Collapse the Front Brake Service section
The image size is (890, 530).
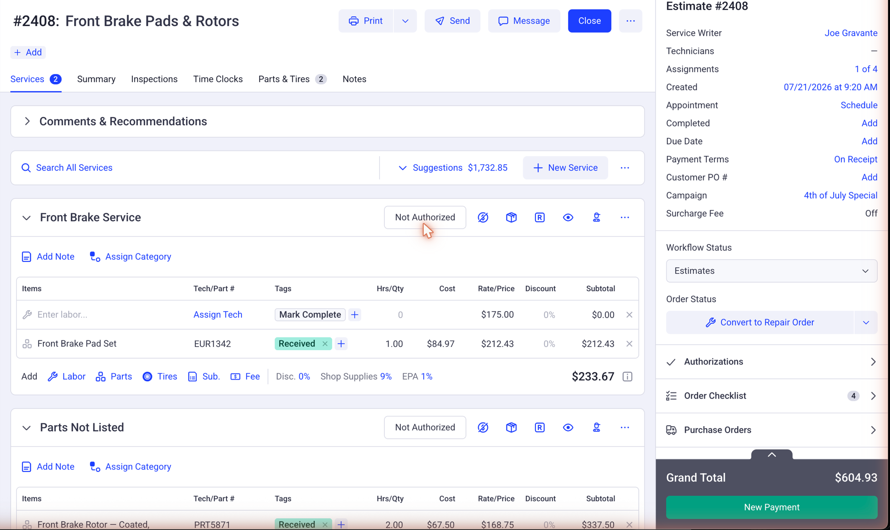[27, 218]
